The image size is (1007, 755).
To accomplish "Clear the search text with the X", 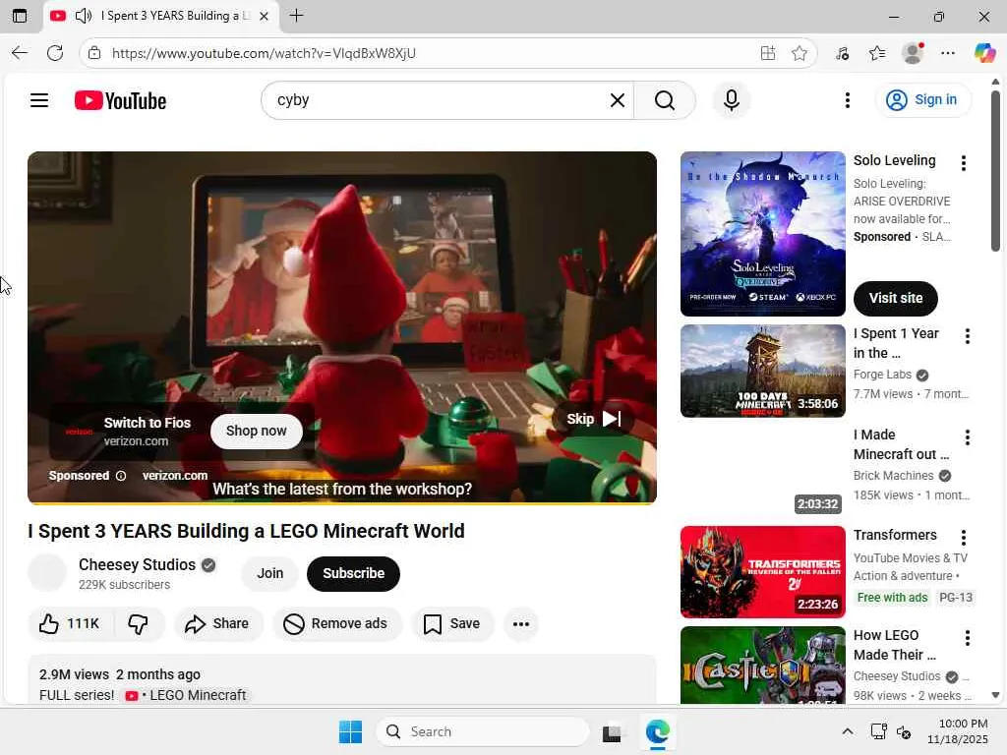I will click(618, 100).
